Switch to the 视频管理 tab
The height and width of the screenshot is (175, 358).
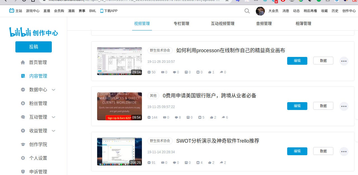click(142, 23)
